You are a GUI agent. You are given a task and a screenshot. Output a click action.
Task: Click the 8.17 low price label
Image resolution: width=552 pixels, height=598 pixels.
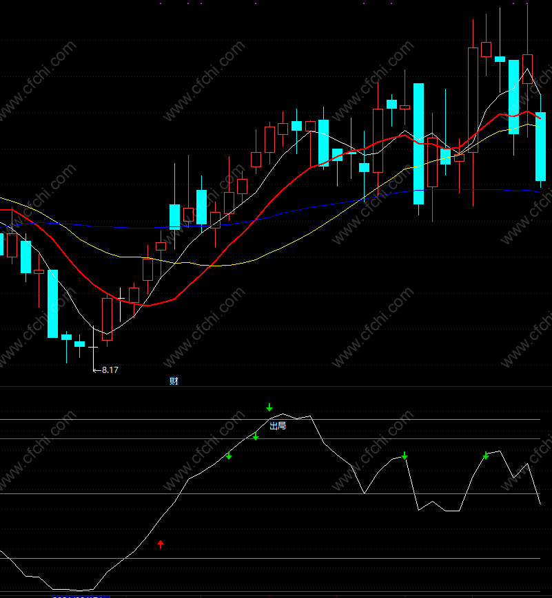click(110, 370)
